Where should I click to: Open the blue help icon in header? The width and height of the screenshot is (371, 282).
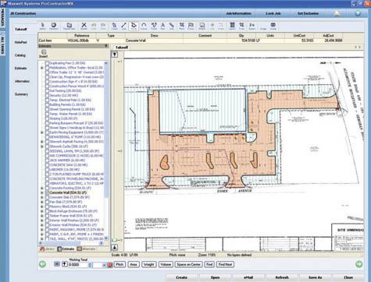click(358, 13)
